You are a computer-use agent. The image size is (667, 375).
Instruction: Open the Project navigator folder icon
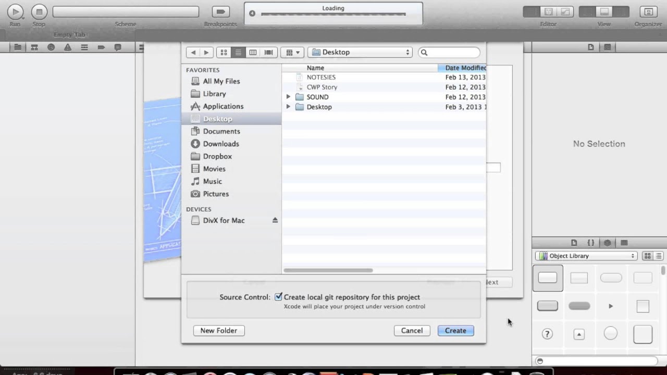(18, 47)
